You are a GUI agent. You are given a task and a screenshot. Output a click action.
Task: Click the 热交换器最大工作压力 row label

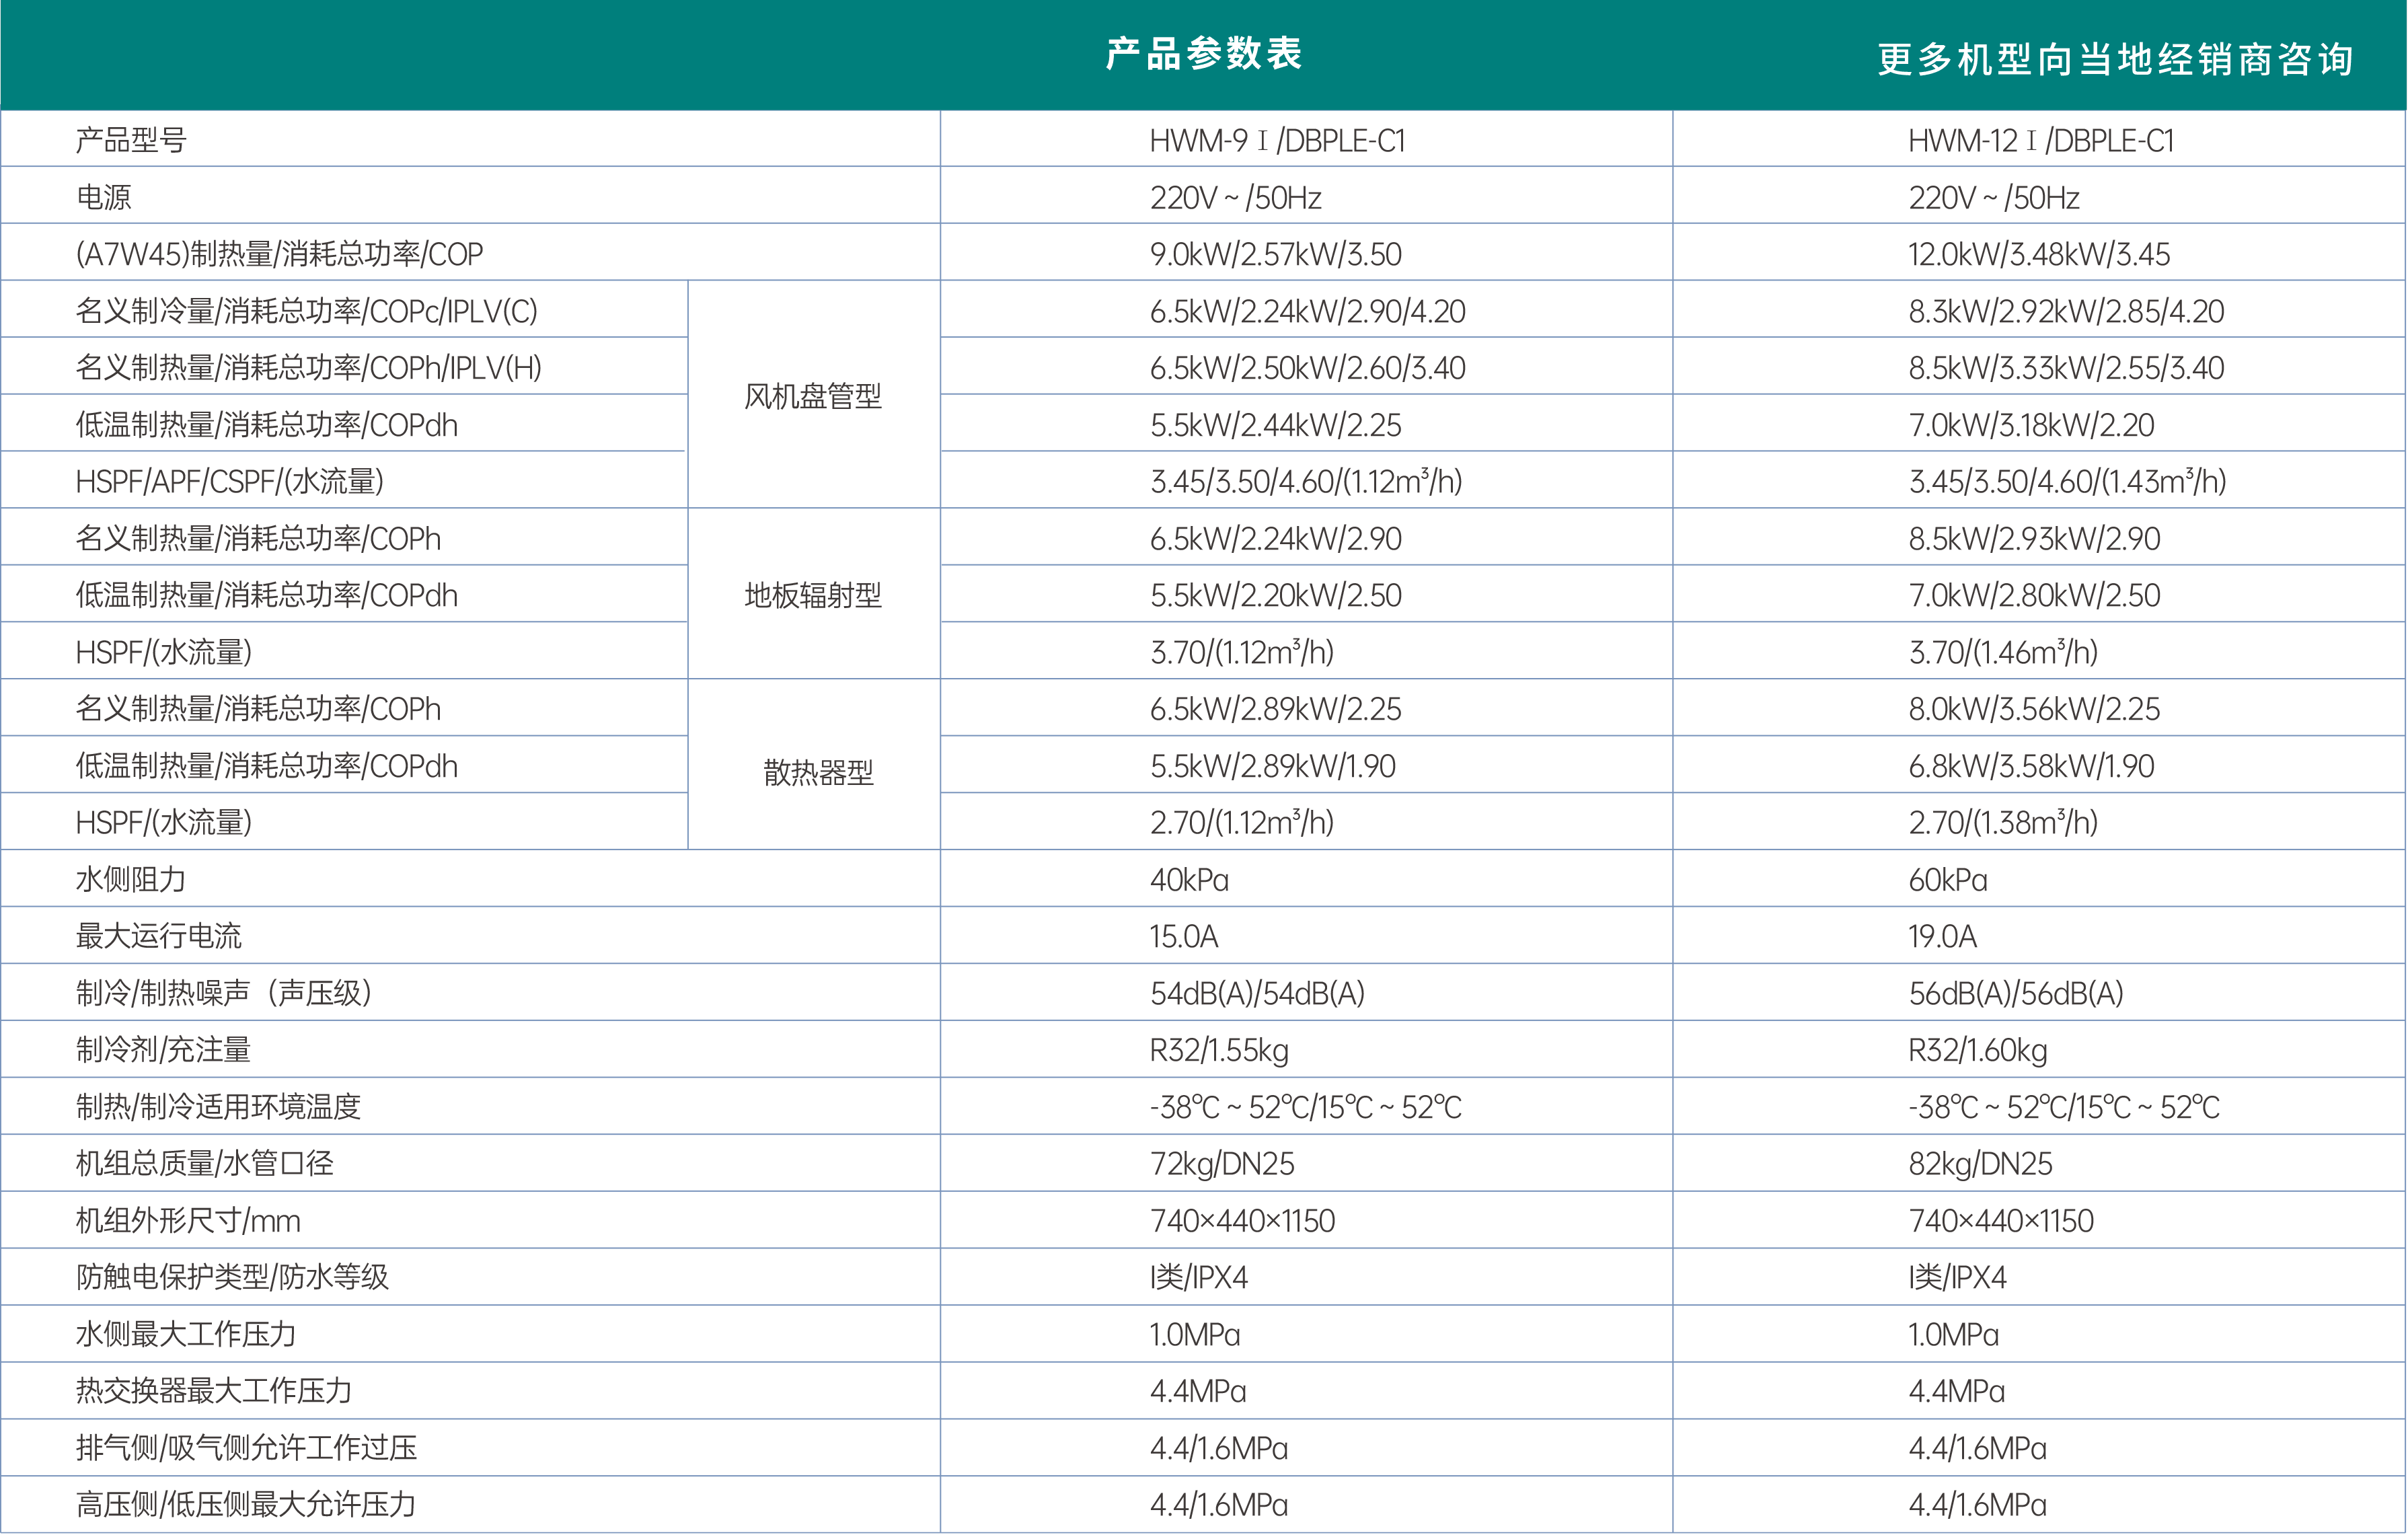[x=214, y=1391]
